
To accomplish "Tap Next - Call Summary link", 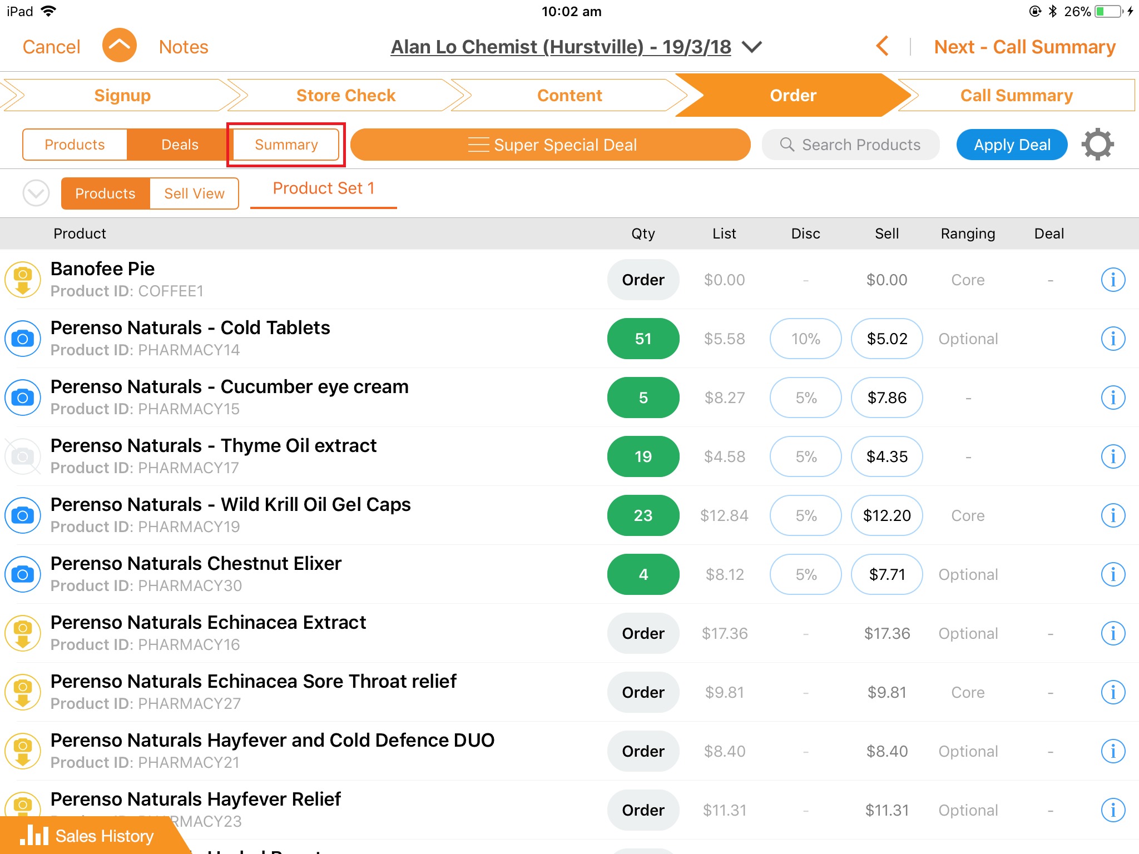I will [x=1024, y=47].
